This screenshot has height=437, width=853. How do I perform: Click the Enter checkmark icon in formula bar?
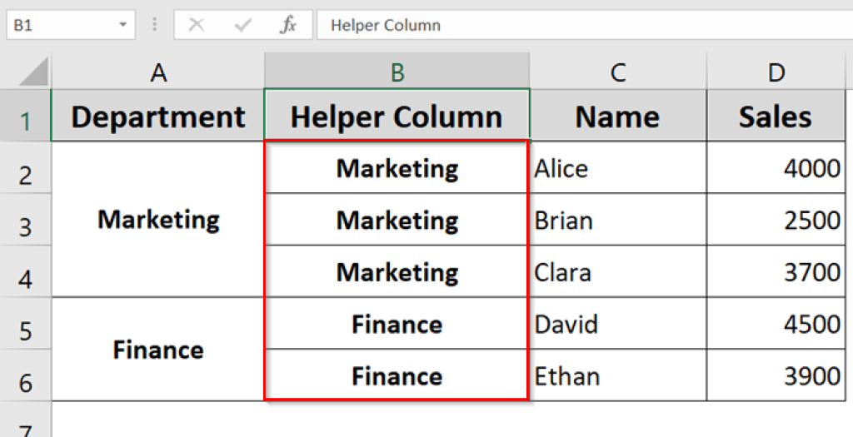243,25
